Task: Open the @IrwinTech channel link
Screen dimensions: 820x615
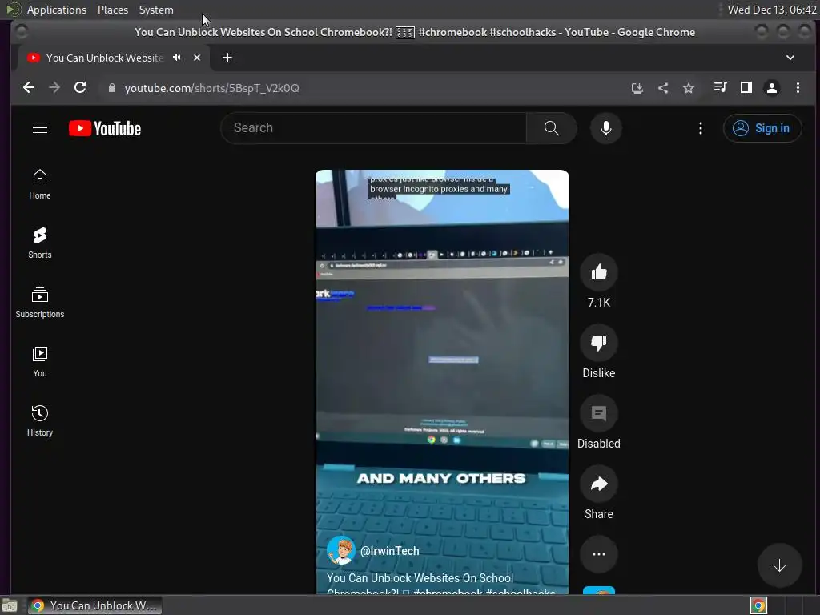Action: click(390, 551)
